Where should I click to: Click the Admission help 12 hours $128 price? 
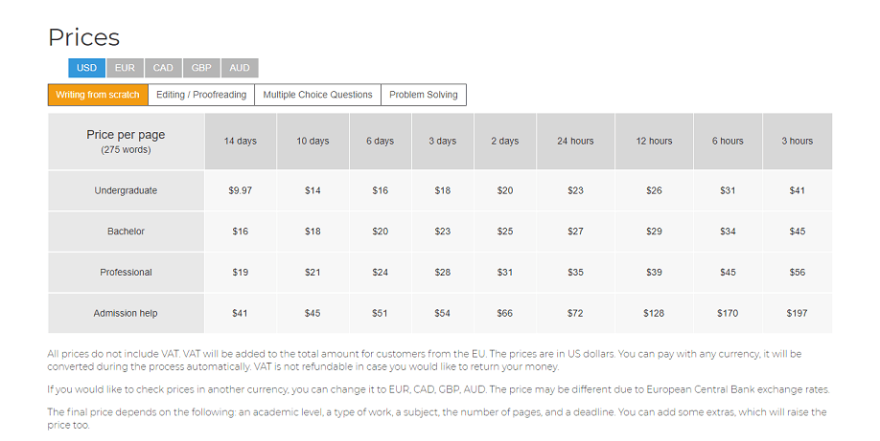[654, 313]
